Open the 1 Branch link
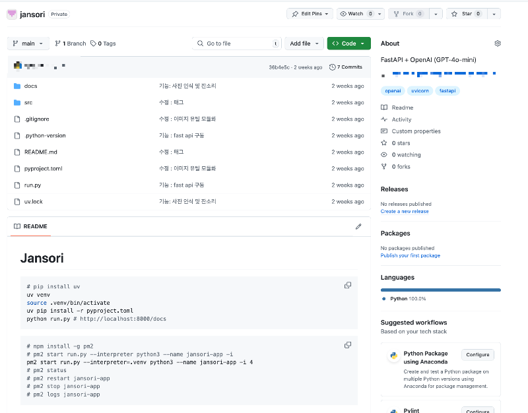 [x=71, y=44]
